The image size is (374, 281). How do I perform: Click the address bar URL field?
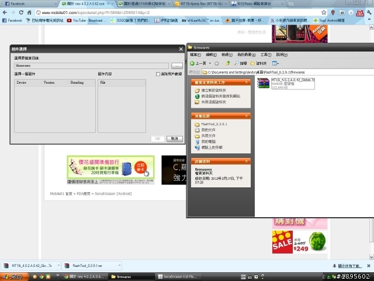178,12
